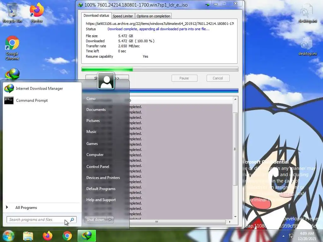
Task: Click Resume capability 'Yes' value
Action: point(145,56)
